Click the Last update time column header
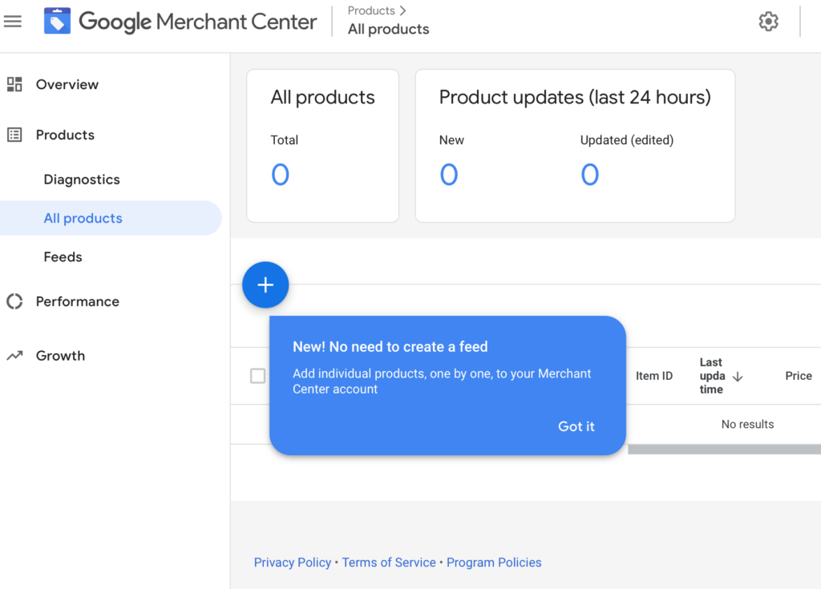 pos(712,376)
